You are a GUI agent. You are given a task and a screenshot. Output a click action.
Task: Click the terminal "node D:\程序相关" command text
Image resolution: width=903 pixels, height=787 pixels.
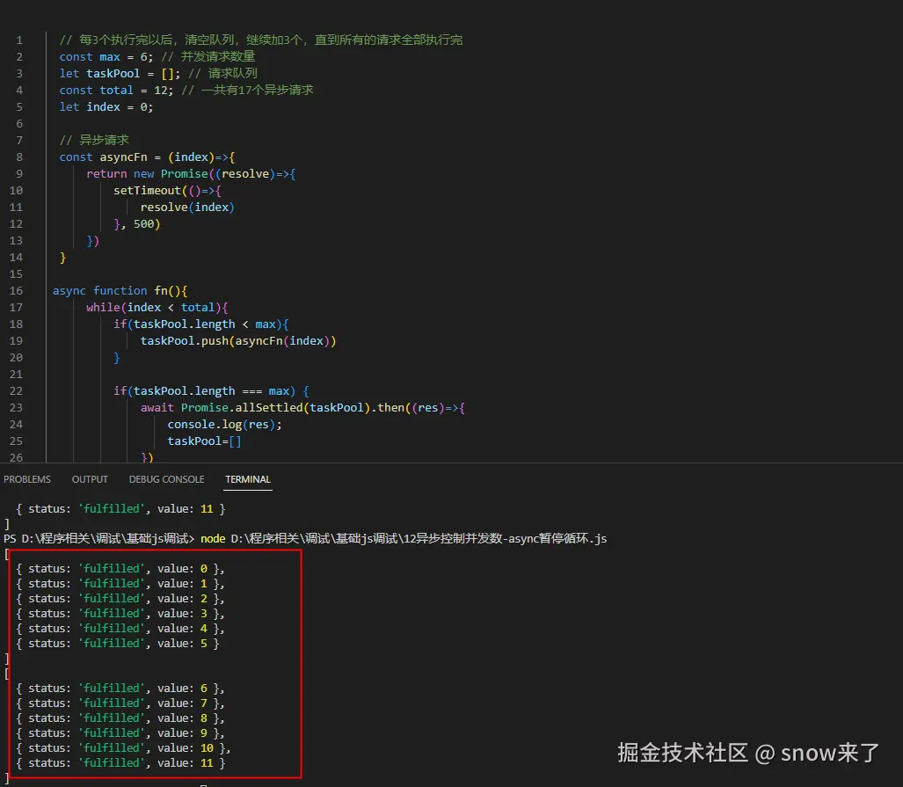(x=403, y=539)
